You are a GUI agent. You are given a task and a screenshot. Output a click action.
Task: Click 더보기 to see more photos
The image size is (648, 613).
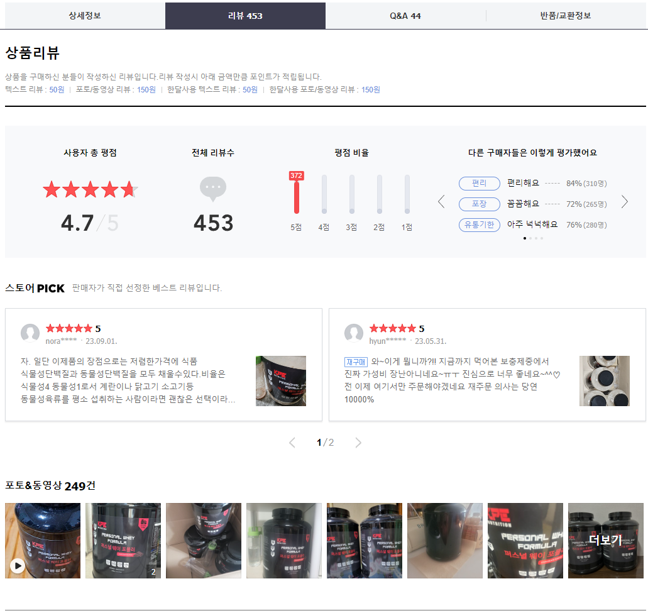(606, 541)
